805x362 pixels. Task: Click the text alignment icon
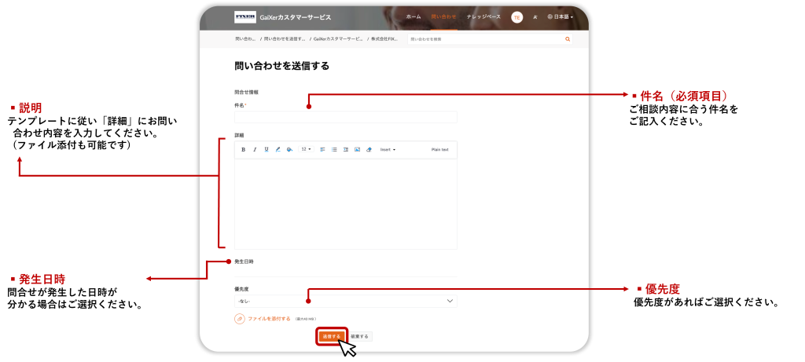[322, 149]
